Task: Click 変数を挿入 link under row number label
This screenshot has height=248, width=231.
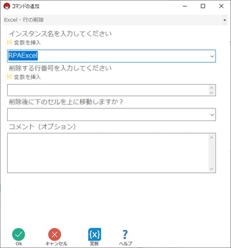Action: tap(28, 77)
